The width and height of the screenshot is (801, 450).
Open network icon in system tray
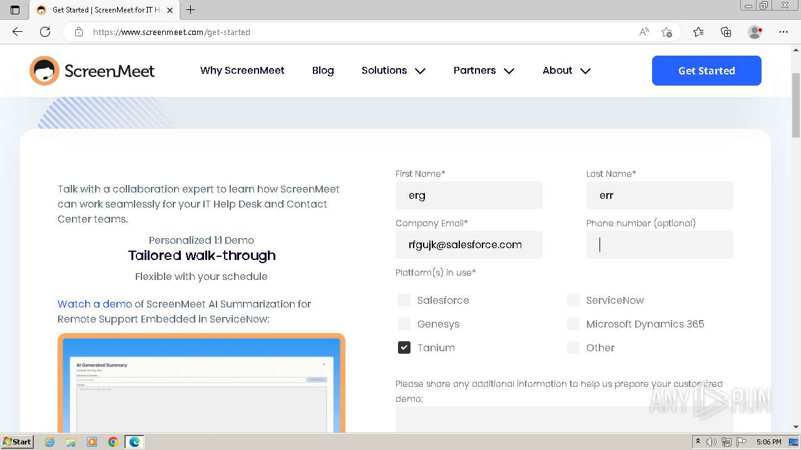(x=727, y=442)
